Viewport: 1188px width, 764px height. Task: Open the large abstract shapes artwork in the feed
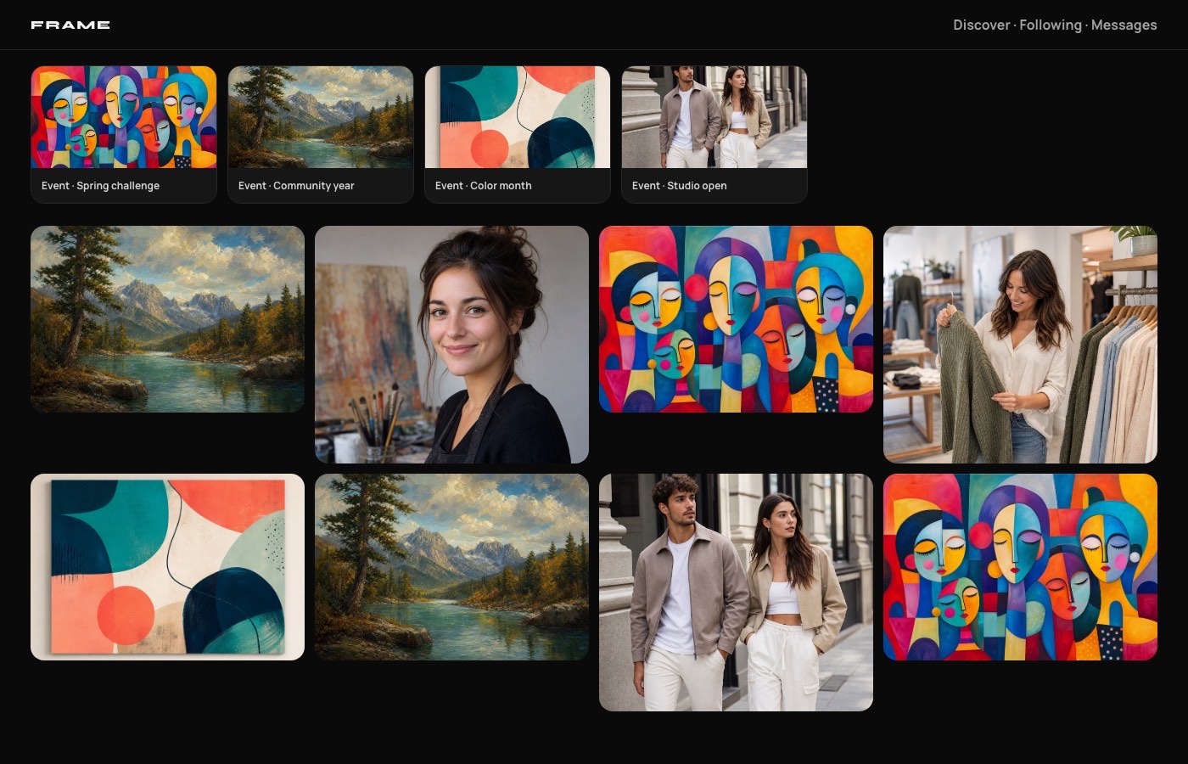coord(167,567)
